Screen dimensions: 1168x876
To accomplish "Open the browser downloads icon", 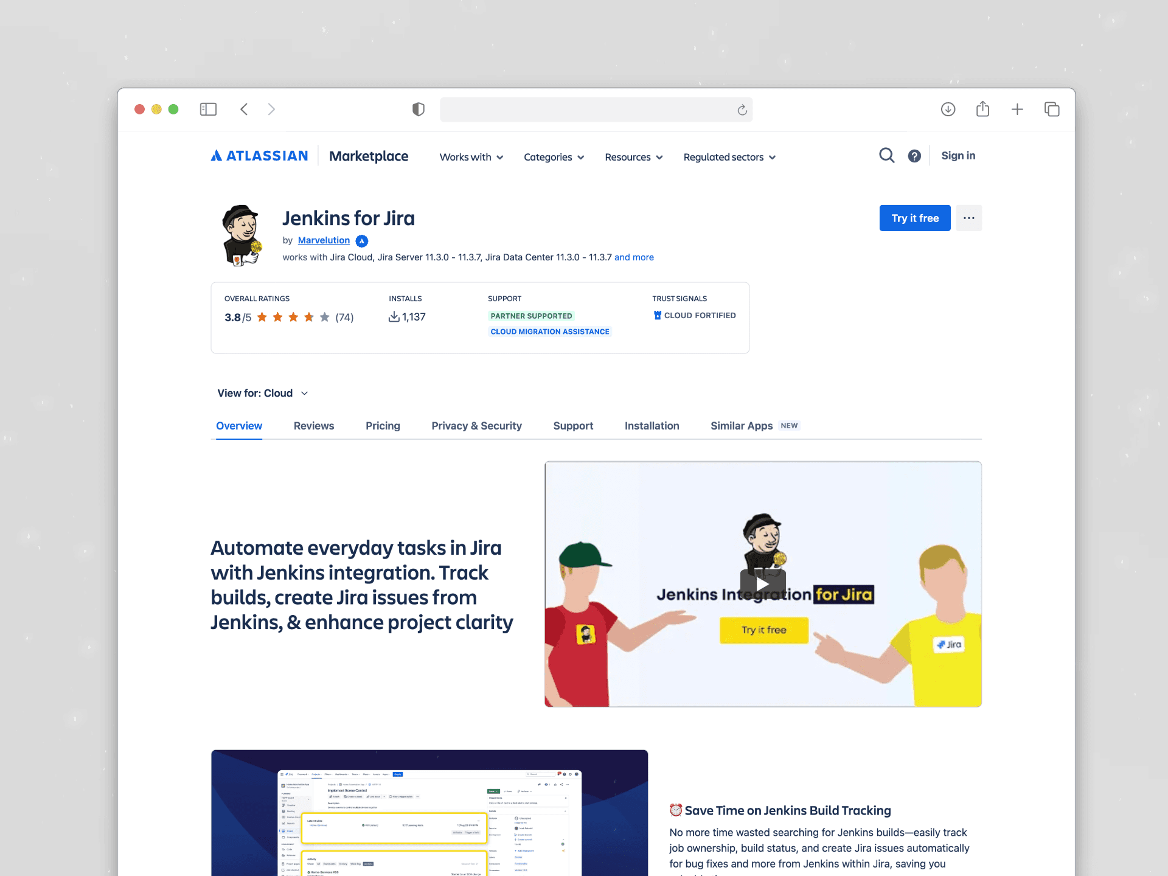I will click(948, 109).
